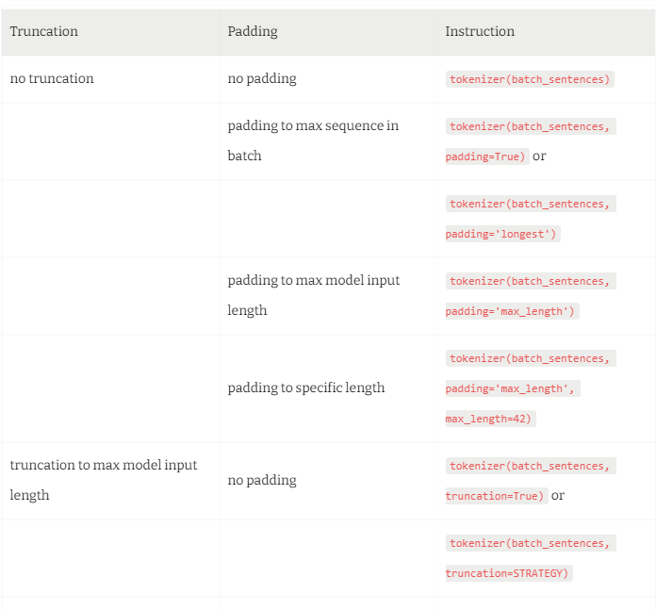
Task: Click the 'or' after padding=True)
Action: pos(539,156)
